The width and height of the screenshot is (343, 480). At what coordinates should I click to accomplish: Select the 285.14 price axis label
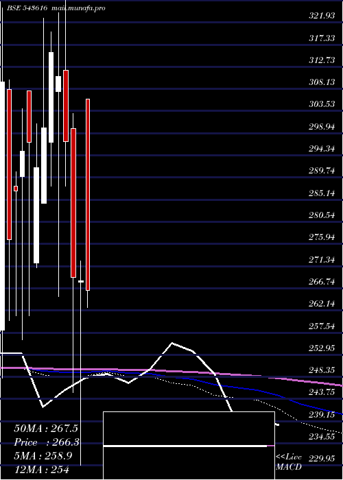point(322,193)
